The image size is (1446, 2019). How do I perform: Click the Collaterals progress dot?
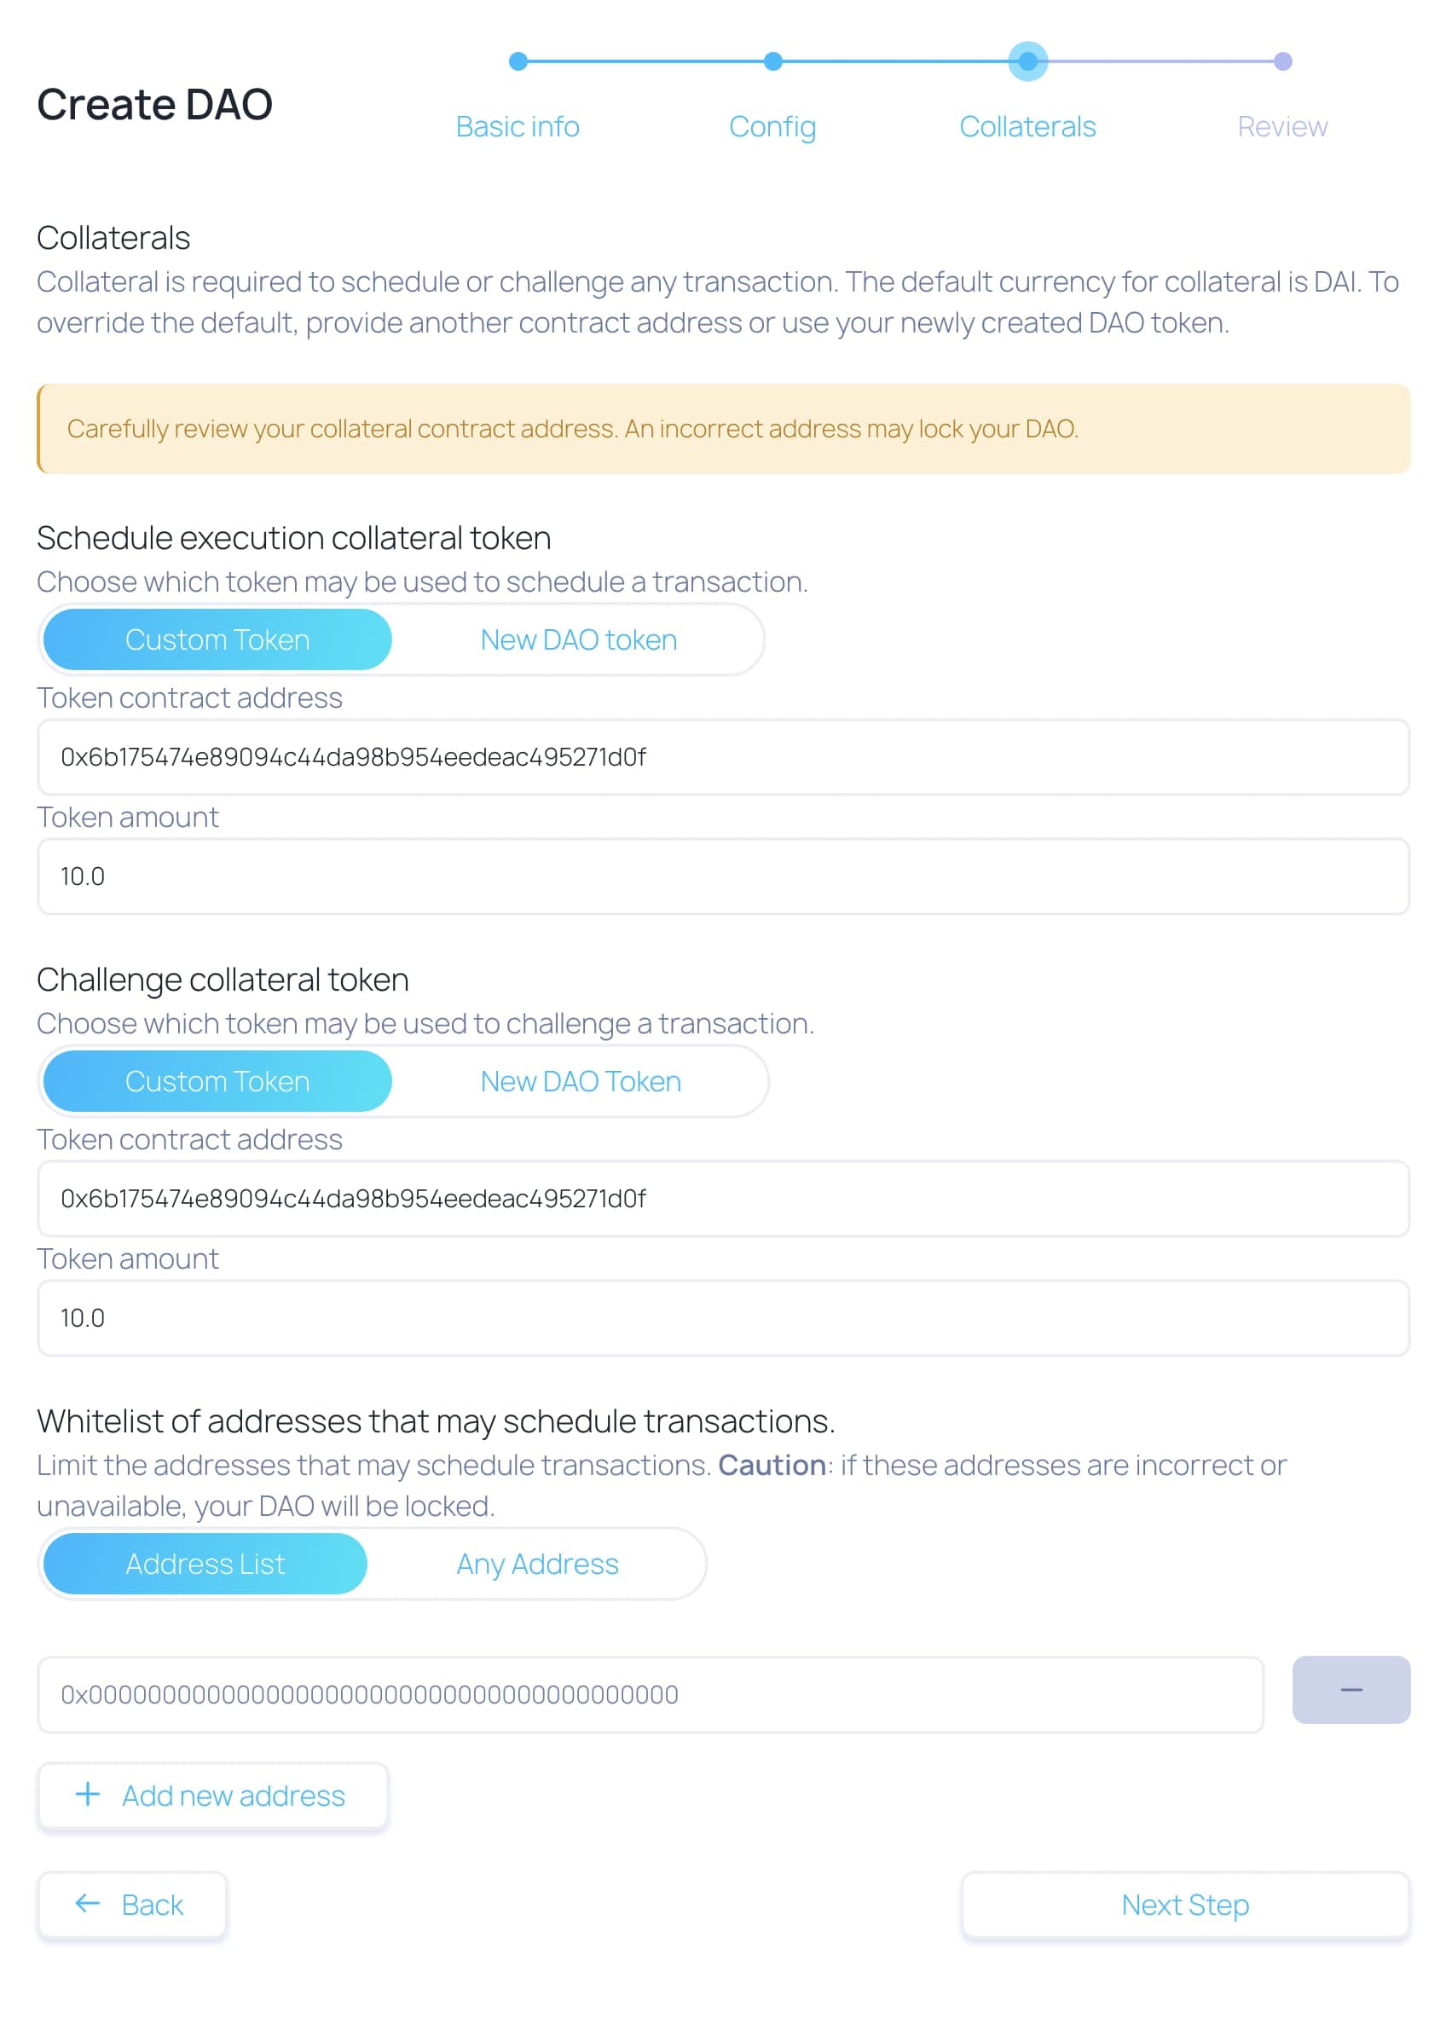(x=1027, y=62)
